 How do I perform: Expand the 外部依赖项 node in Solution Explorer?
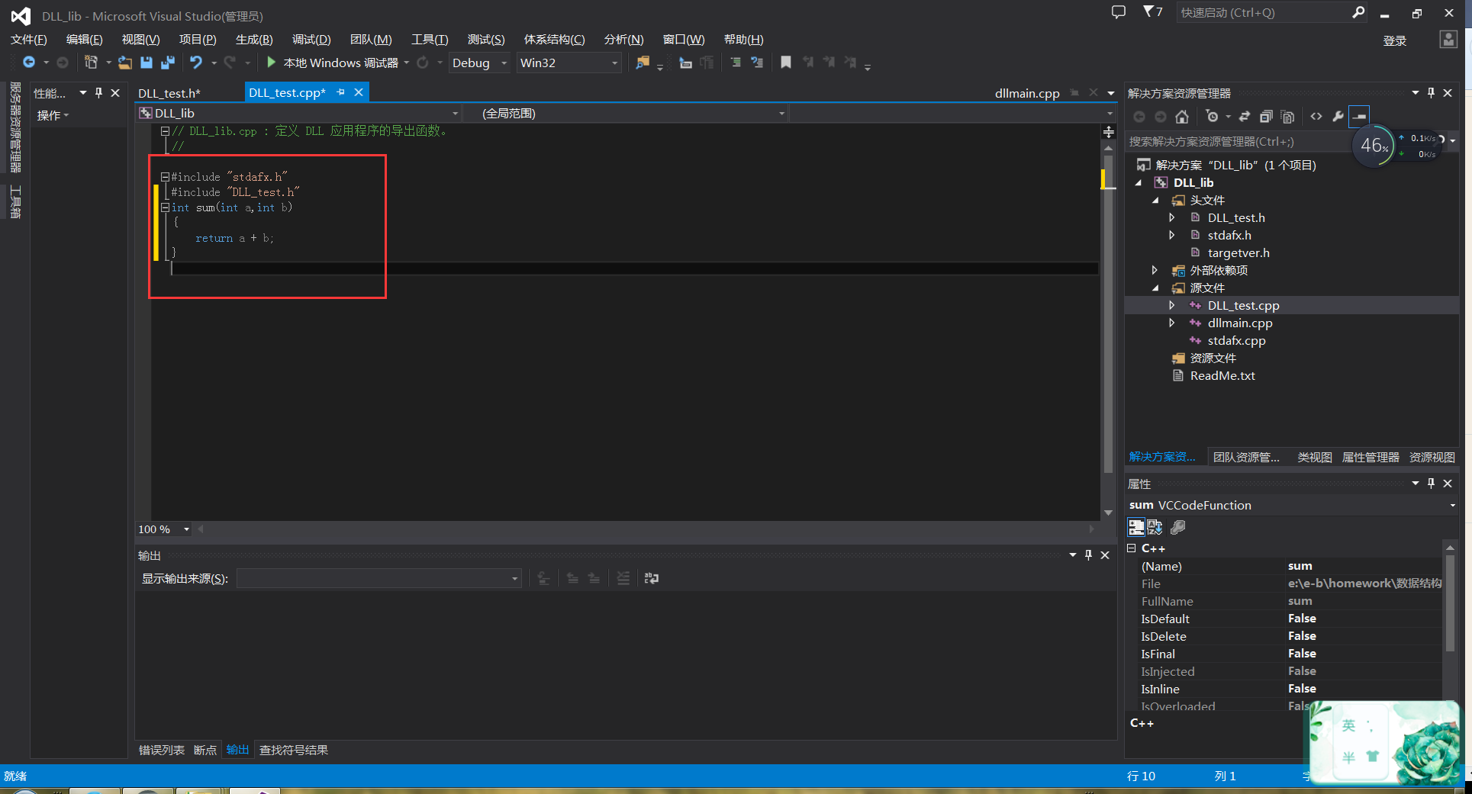pyautogui.click(x=1155, y=270)
